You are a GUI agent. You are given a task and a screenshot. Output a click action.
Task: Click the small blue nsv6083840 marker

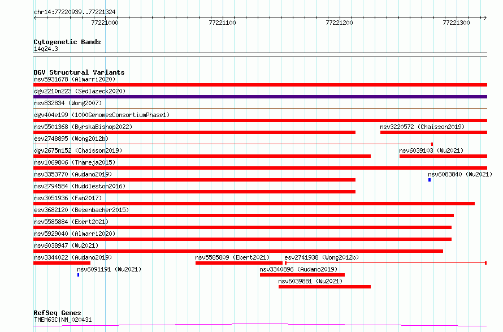pos(430,180)
